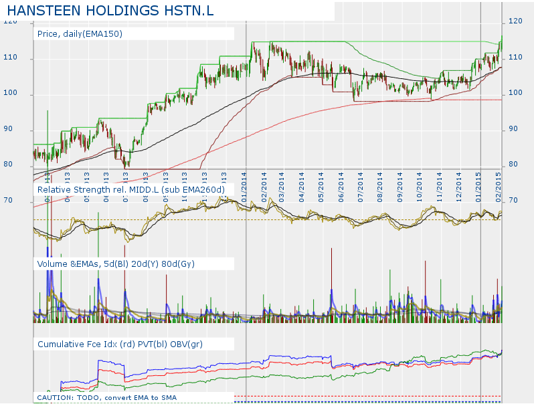Screen dimensions: 534x404
Task: Click the 70 label right of Relative Strength
Action: (513, 200)
